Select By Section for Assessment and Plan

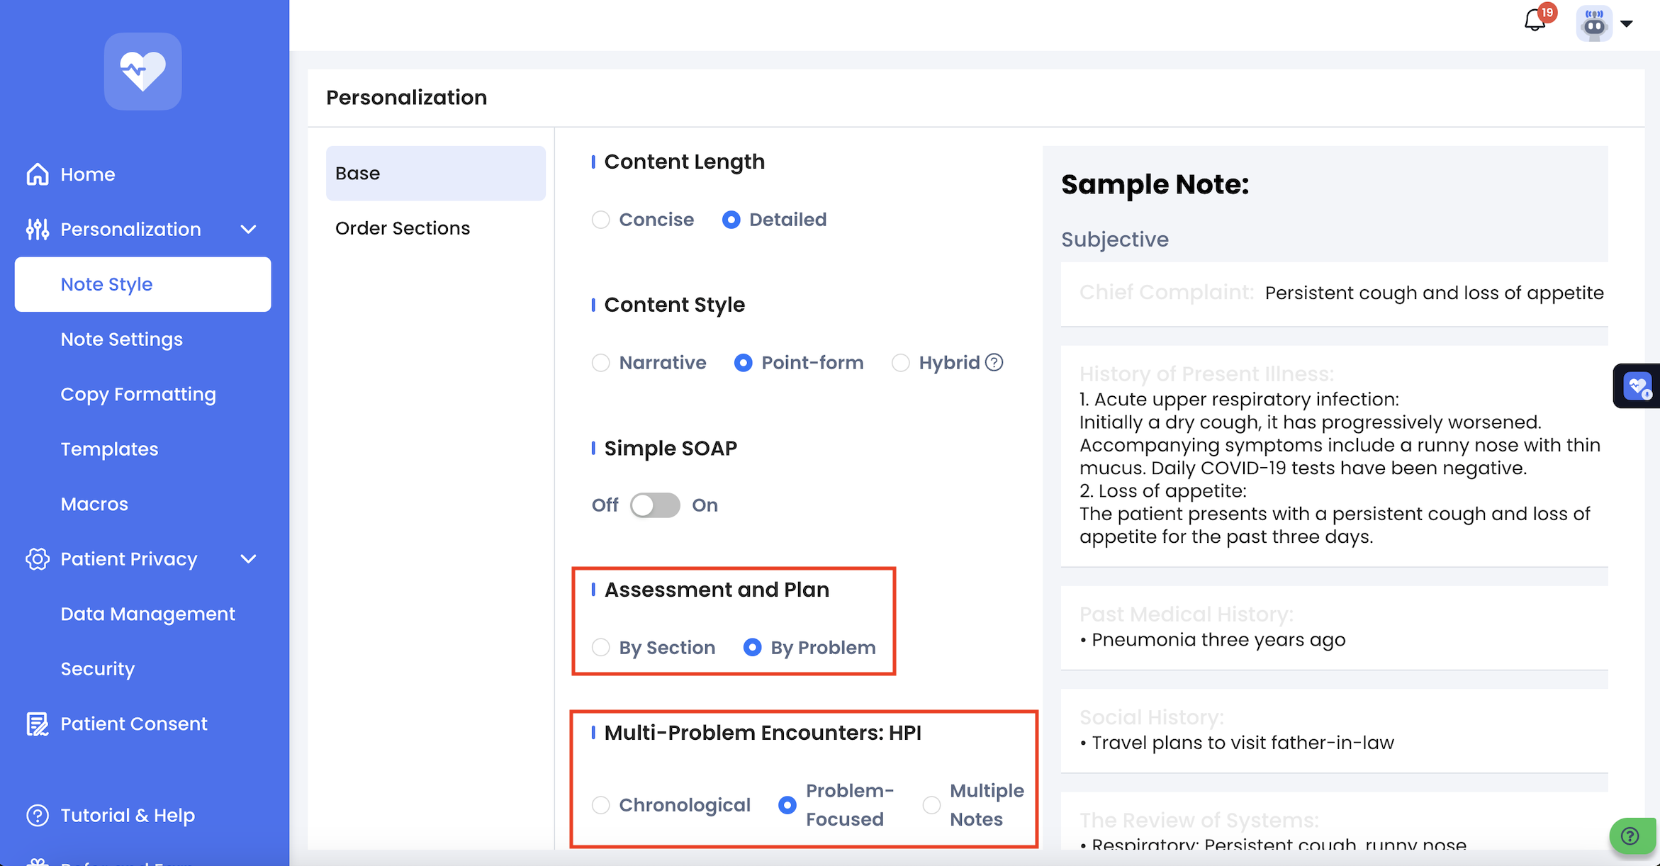601,648
